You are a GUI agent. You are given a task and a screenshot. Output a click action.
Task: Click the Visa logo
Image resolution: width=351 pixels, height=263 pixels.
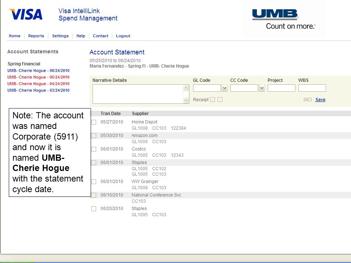[26, 14]
